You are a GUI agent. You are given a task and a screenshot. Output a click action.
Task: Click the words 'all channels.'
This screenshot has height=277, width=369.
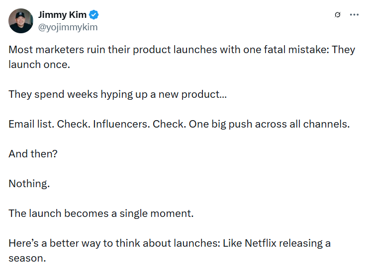tap(323, 124)
